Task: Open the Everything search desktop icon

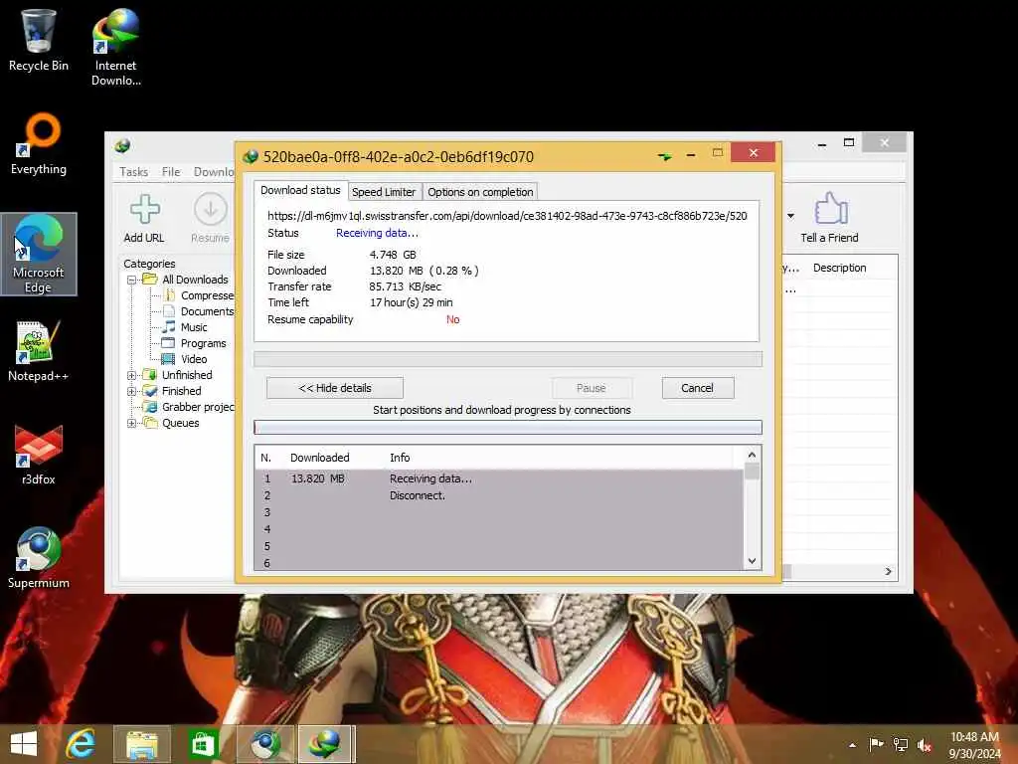Action: coord(39,144)
